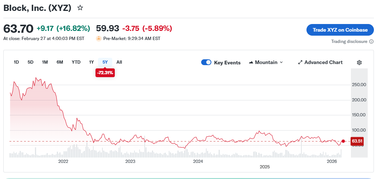This screenshot has width=379, height=179.
Task: Open the Advanced Chart link
Action: coord(320,63)
